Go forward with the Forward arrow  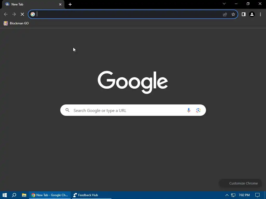click(14, 15)
